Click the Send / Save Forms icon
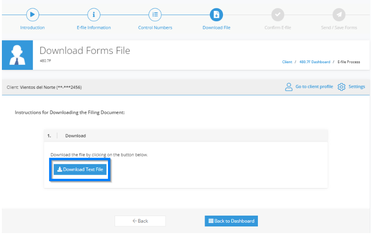372x234 pixels. [x=339, y=15]
